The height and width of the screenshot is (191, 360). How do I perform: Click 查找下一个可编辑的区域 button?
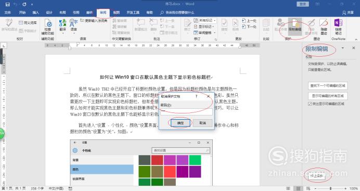coord(328,86)
